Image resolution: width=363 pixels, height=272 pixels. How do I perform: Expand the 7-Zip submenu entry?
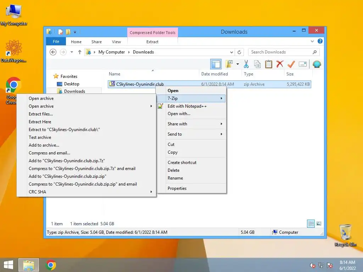pyautogui.click(x=191, y=98)
